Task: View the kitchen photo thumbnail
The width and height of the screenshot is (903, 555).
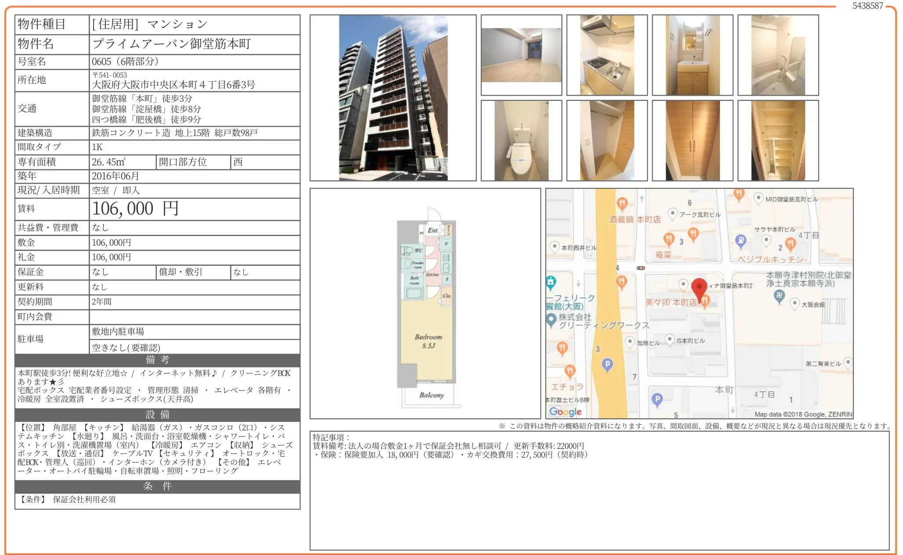Action: coord(607,55)
